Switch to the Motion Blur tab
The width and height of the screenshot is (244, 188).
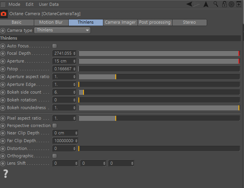(x=51, y=23)
